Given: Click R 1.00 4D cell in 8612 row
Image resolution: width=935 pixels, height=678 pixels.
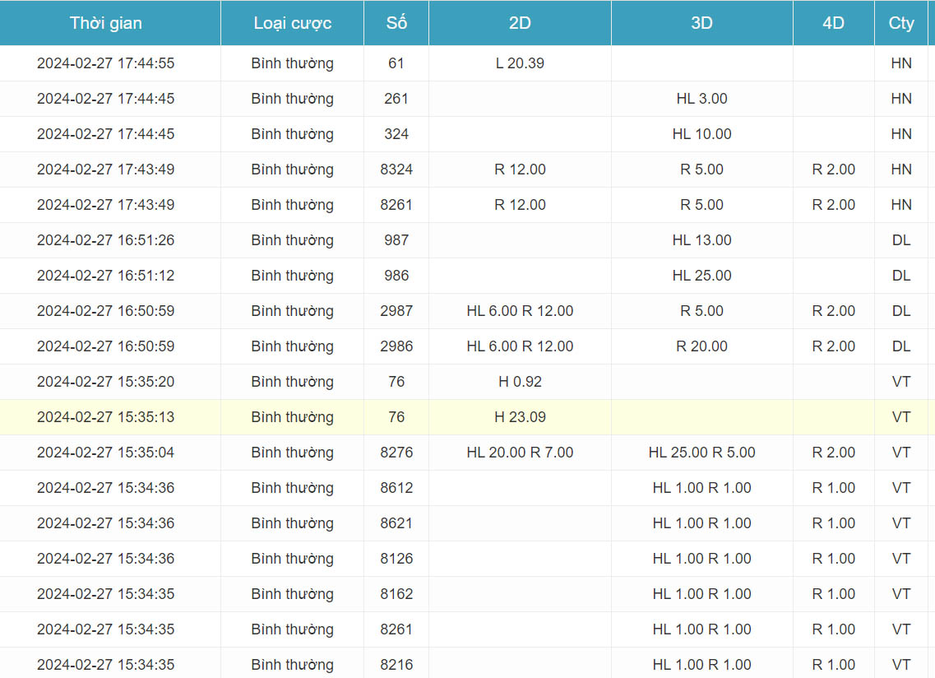Looking at the screenshot, I should (x=834, y=488).
